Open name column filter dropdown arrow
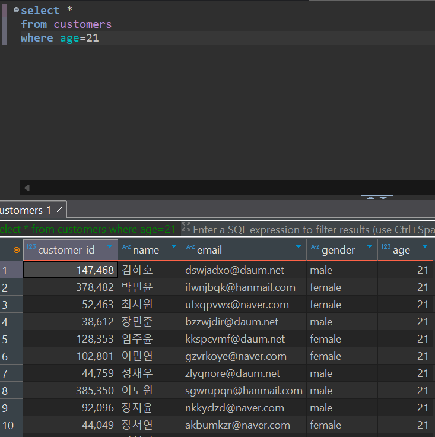This screenshot has height=437, width=435. [x=174, y=246]
